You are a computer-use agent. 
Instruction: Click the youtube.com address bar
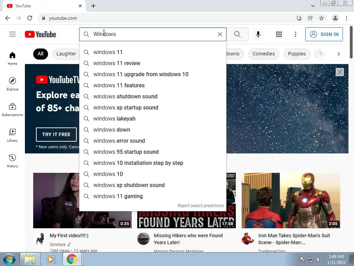[167, 18]
